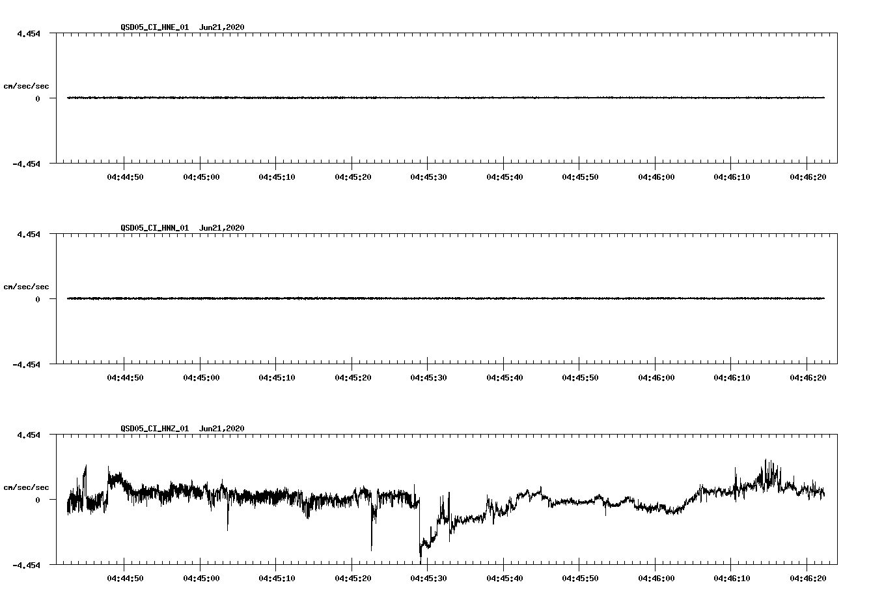884x602 pixels.
Task: Click the -4.454 lower limit of HNE plot
Action: pyautogui.click(x=26, y=164)
